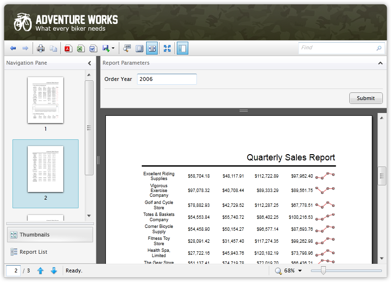Click the zoom slider handle
Viewport: 391px width, 282px height.
coord(323,271)
